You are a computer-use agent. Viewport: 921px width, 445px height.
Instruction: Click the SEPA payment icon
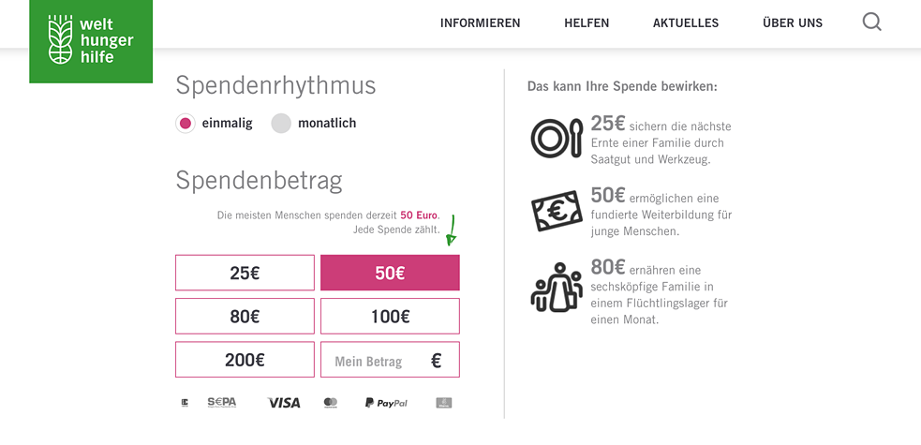(x=222, y=402)
